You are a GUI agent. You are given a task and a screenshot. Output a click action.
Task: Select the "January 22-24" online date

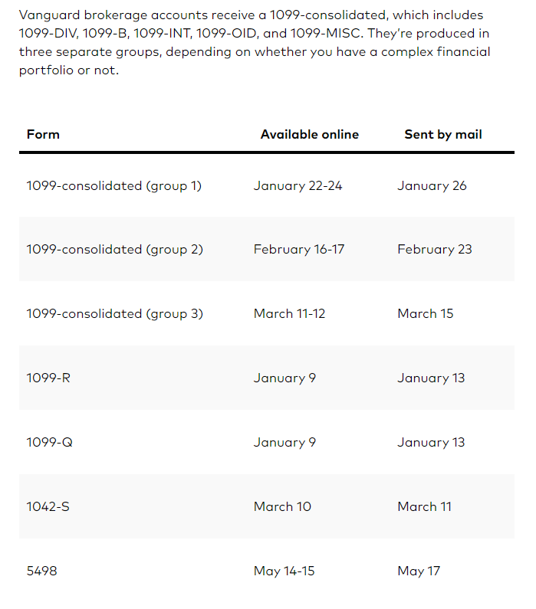(298, 185)
